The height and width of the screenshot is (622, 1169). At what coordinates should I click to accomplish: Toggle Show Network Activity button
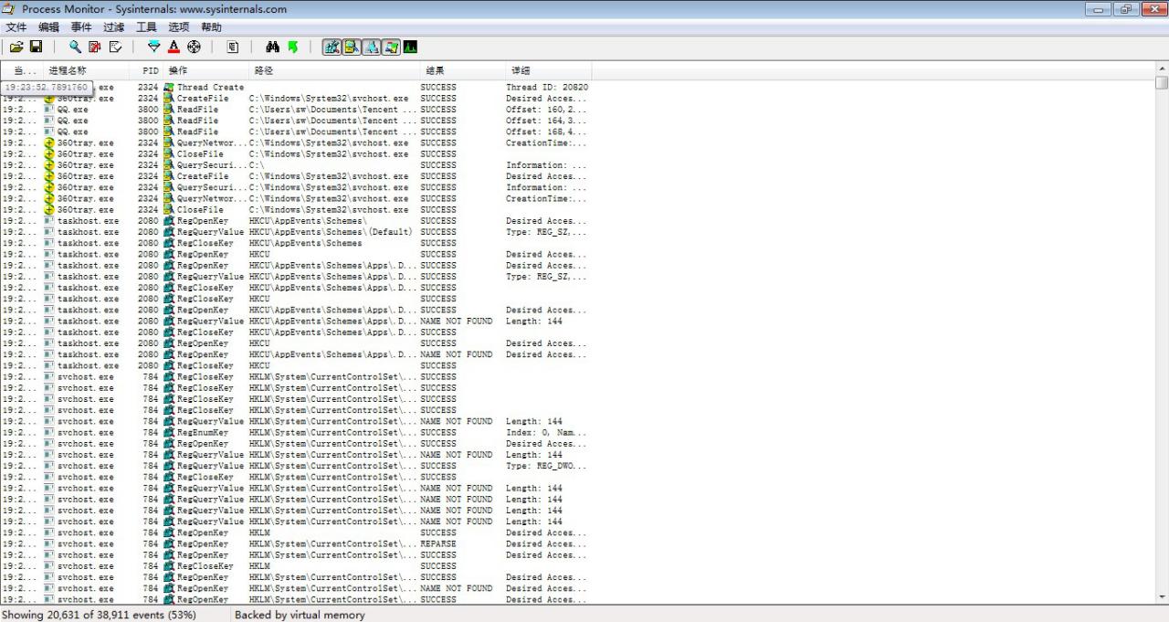tap(372, 47)
